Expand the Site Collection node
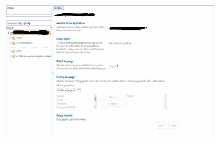Image resolution: width=216 pixels, height=144 pixels. pos(10,56)
